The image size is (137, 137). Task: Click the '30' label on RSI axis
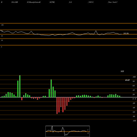(x=2, y=40)
